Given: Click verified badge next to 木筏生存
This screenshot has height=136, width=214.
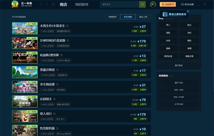Looking at the screenshot, I should pyautogui.click(x=67, y=26).
